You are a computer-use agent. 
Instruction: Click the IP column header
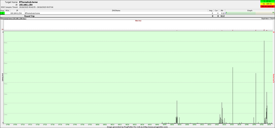coord(17,10)
